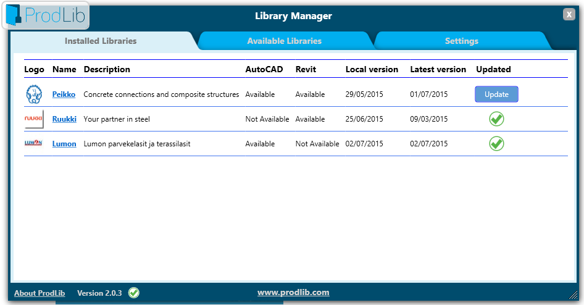Select 'Concrete connections and composite structures' description
This screenshot has width=584, height=305.
tap(161, 94)
